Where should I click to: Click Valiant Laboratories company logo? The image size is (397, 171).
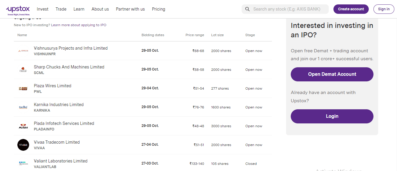[x=23, y=163]
